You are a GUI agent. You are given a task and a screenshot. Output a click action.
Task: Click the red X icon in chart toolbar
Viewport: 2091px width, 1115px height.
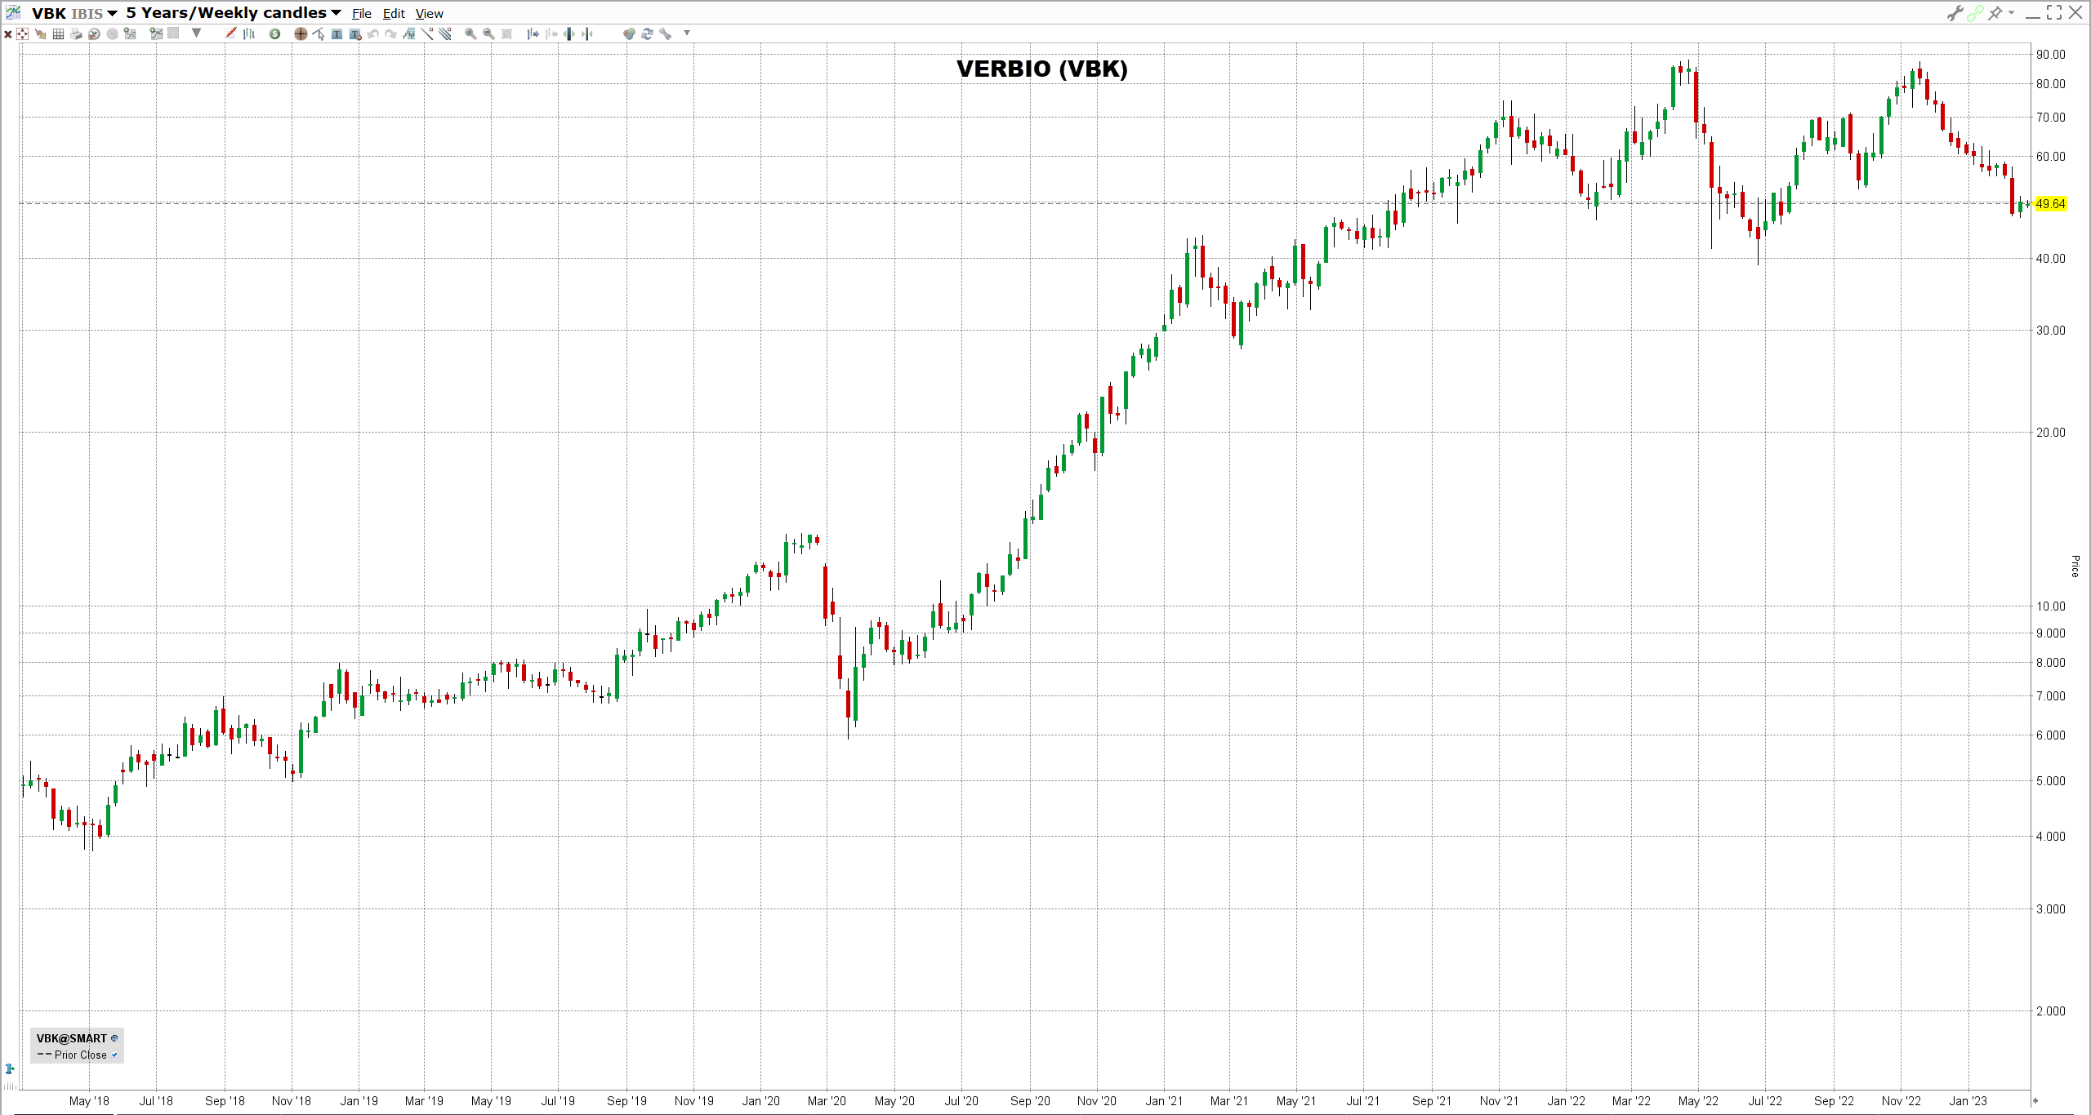pyautogui.click(x=8, y=34)
